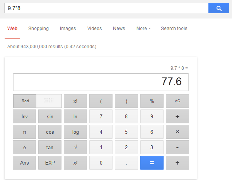This screenshot has height=180, width=232.
Task: Switch to the Images tab
Action: tap(68, 29)
